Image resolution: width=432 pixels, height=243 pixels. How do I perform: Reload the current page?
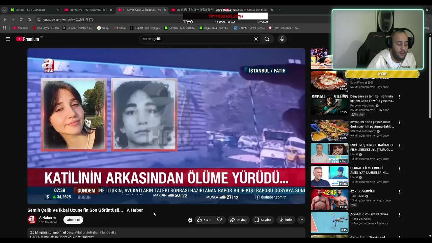21,20
